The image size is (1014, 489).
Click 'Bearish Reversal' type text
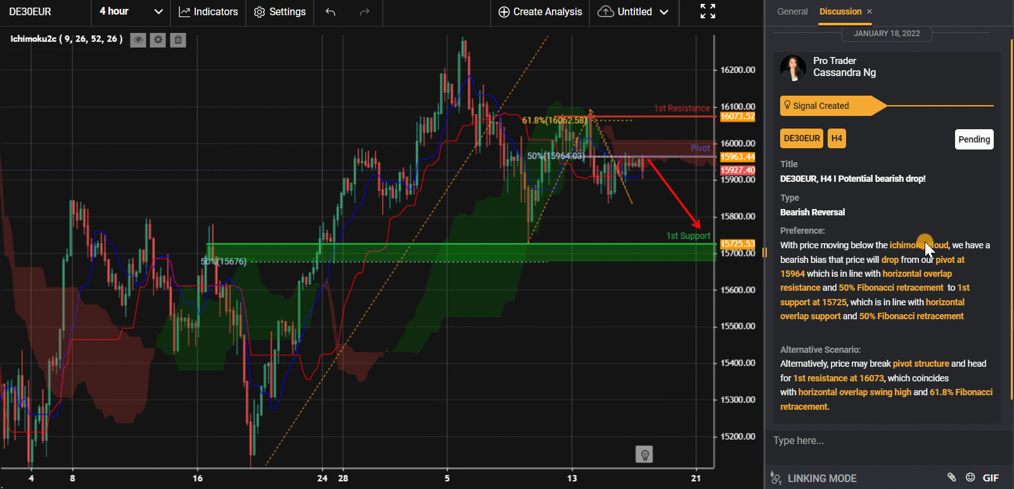point(812,212)
